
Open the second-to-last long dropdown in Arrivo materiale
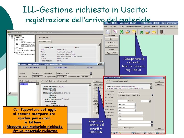[152, 122]
